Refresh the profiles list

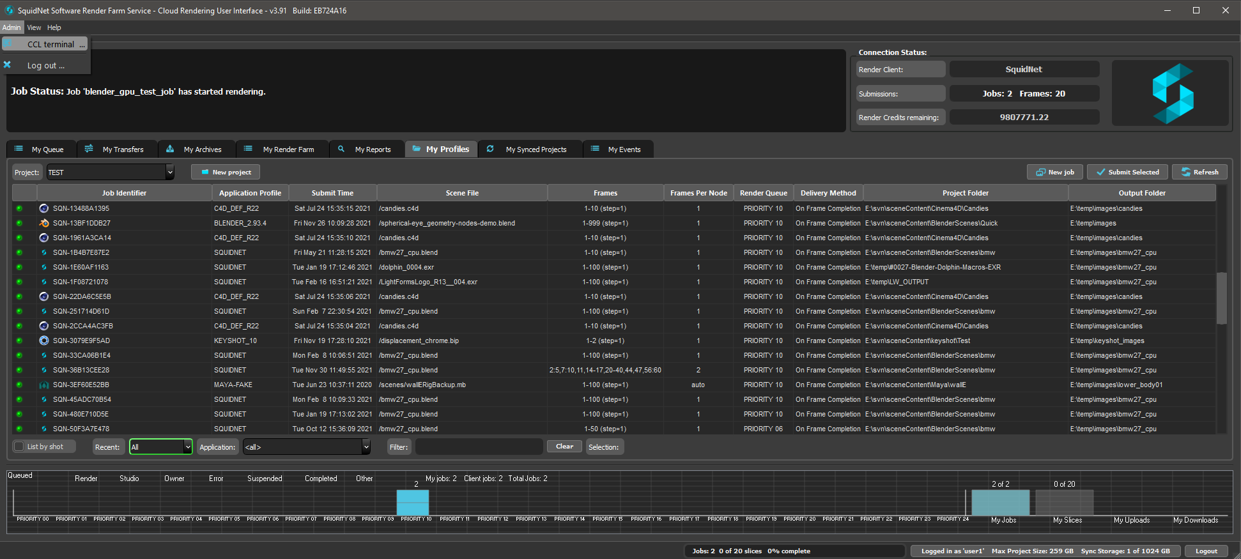1199,172
